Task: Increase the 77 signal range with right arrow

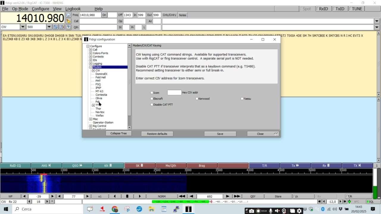Action: click(87, 196)
